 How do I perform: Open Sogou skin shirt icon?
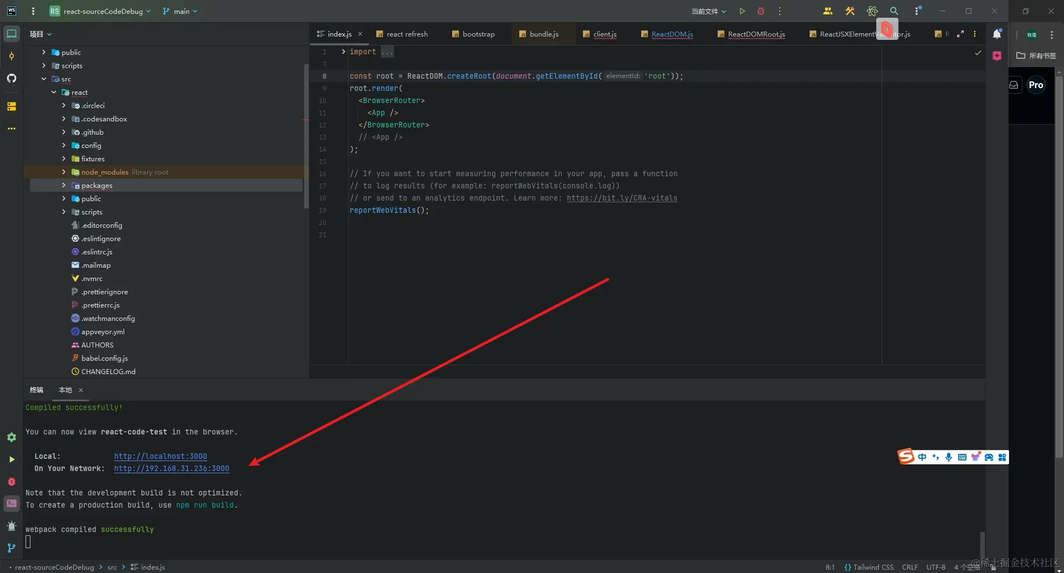[x=976, y=457]
